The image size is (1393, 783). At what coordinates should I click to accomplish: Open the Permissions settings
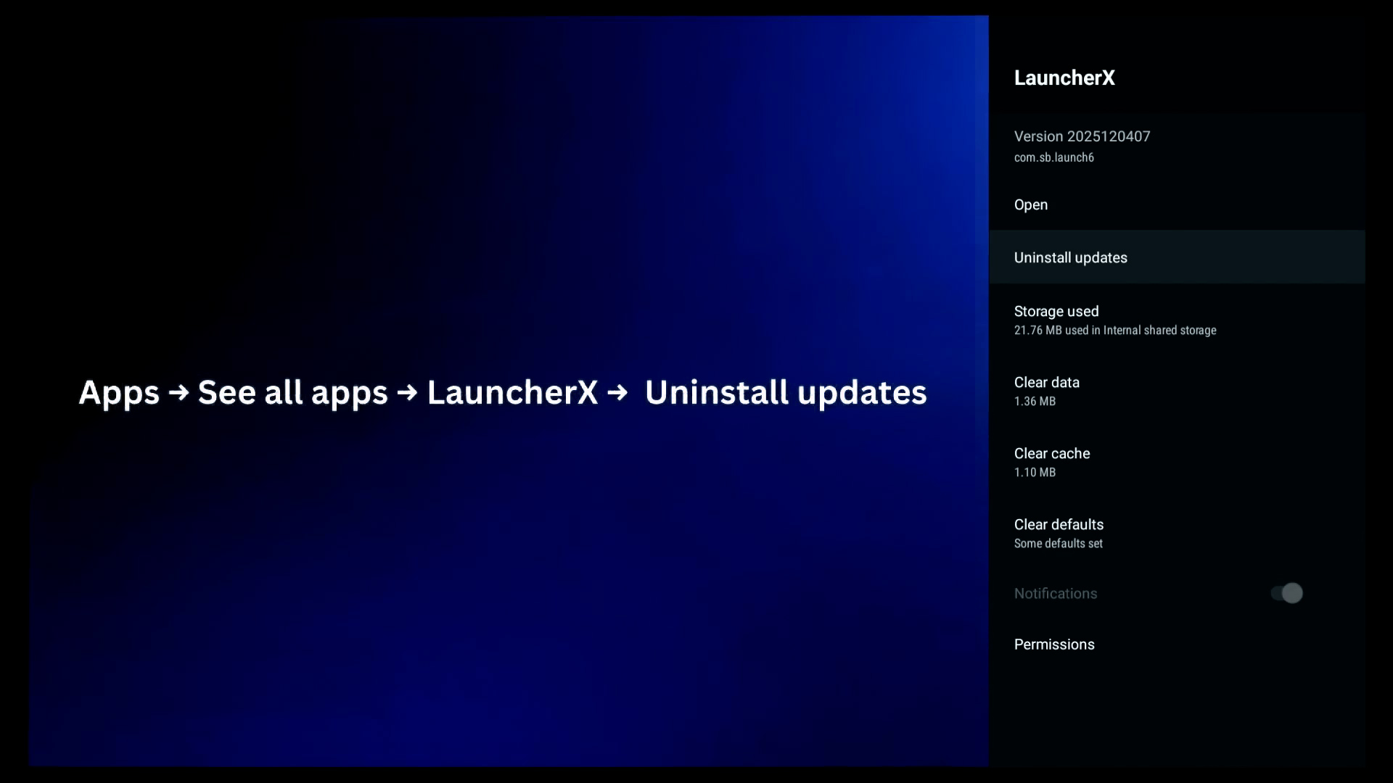tap(1054, 644)
